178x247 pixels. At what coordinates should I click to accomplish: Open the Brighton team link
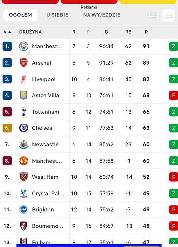click(43, 209)
